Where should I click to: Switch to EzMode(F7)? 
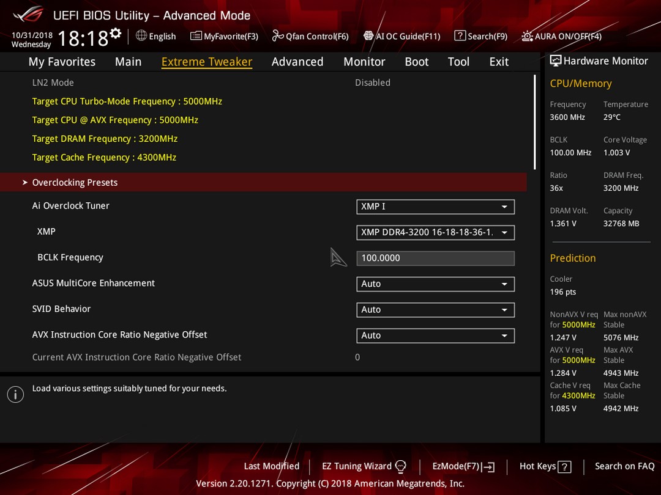463,466
